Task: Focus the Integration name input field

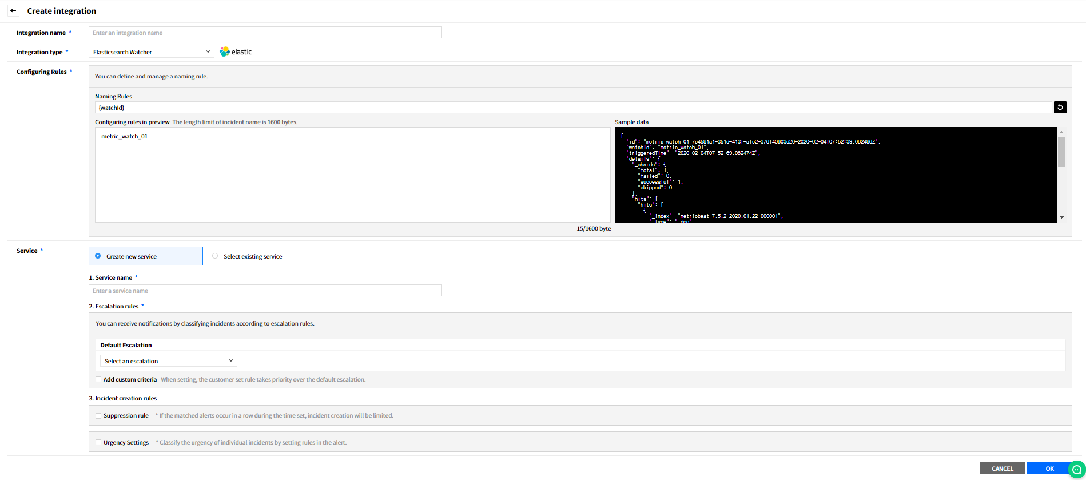Action: tap(265, 33)
